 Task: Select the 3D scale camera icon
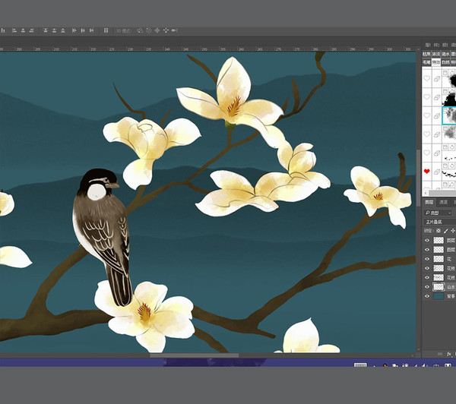[x=174, y=30]
